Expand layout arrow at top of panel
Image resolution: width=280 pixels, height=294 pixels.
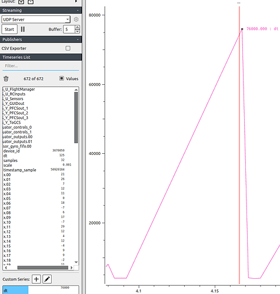coord(76,1)
